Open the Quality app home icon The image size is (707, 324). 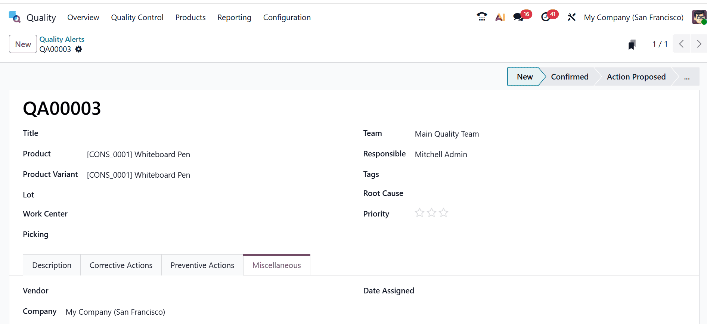tap(15, 17)
